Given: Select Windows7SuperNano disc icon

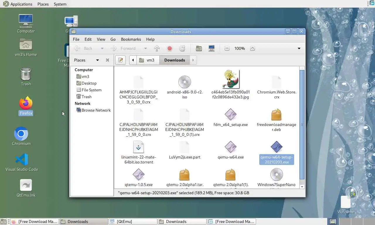Looking at the screenshot, I should click(x=277, y=175).
